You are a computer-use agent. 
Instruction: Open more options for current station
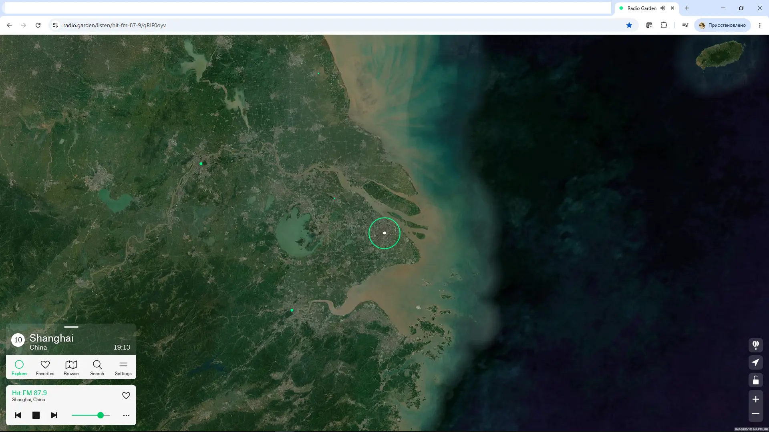pyautogui.click(x=126, y=415)
